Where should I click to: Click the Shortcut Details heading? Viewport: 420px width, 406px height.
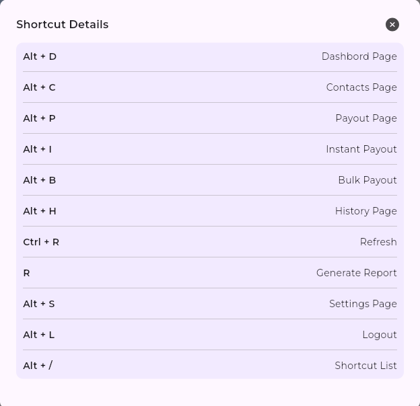62,24
